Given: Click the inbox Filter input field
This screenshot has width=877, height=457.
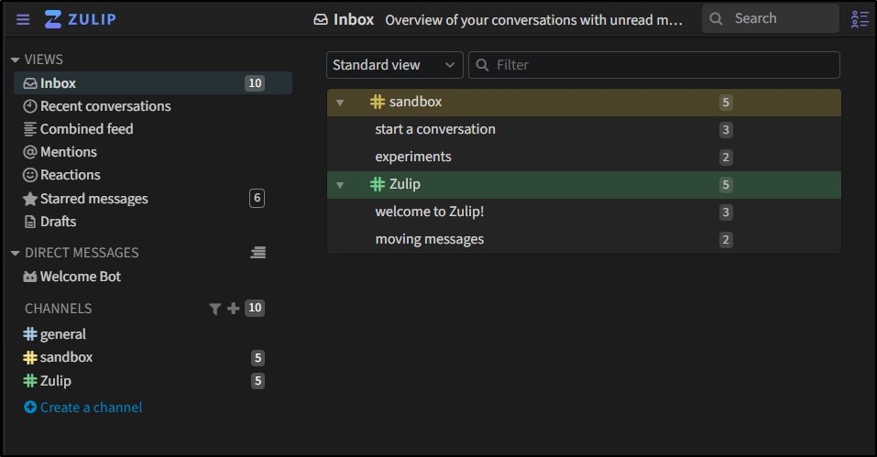Looking at the screenshot, I should [x=653, y=65].
